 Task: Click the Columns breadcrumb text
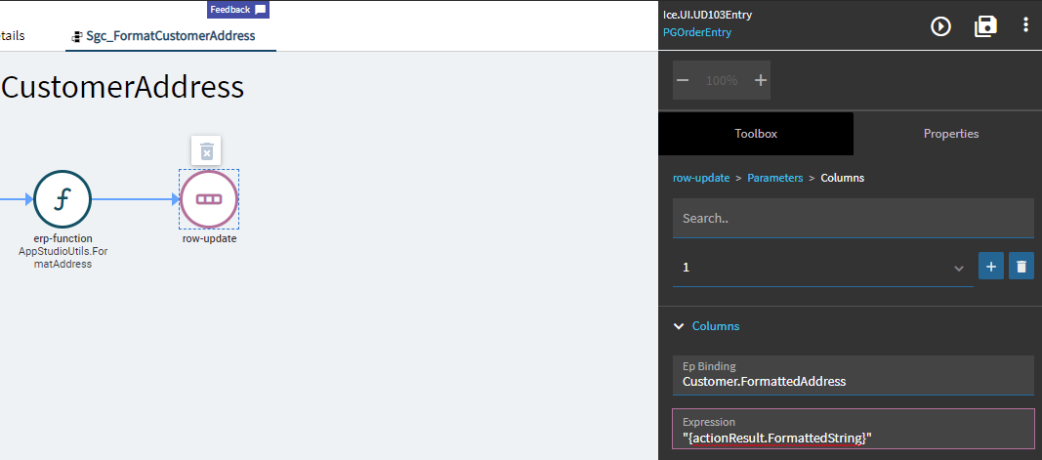point(843,178)
